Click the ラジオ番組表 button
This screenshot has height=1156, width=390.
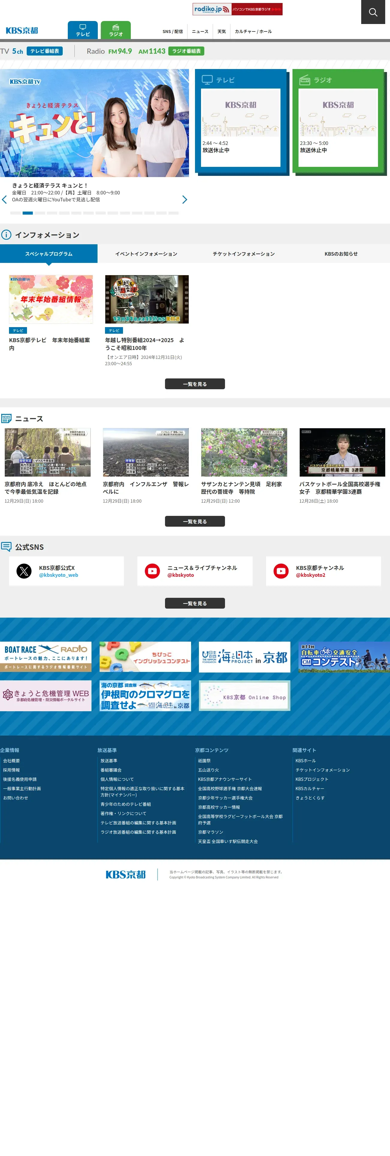coord(186,51)
